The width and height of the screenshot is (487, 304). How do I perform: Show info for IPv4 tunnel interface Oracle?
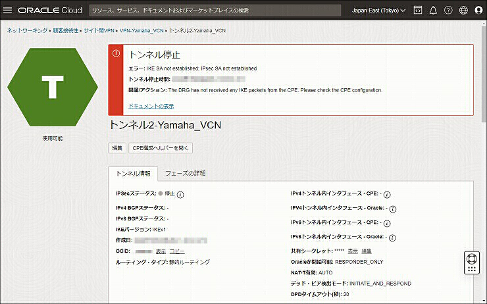coord(393,209)
